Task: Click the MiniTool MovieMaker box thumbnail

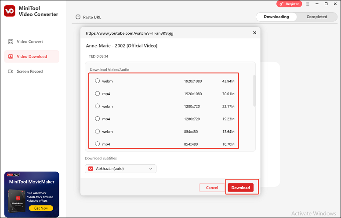Action: [17, 201]
